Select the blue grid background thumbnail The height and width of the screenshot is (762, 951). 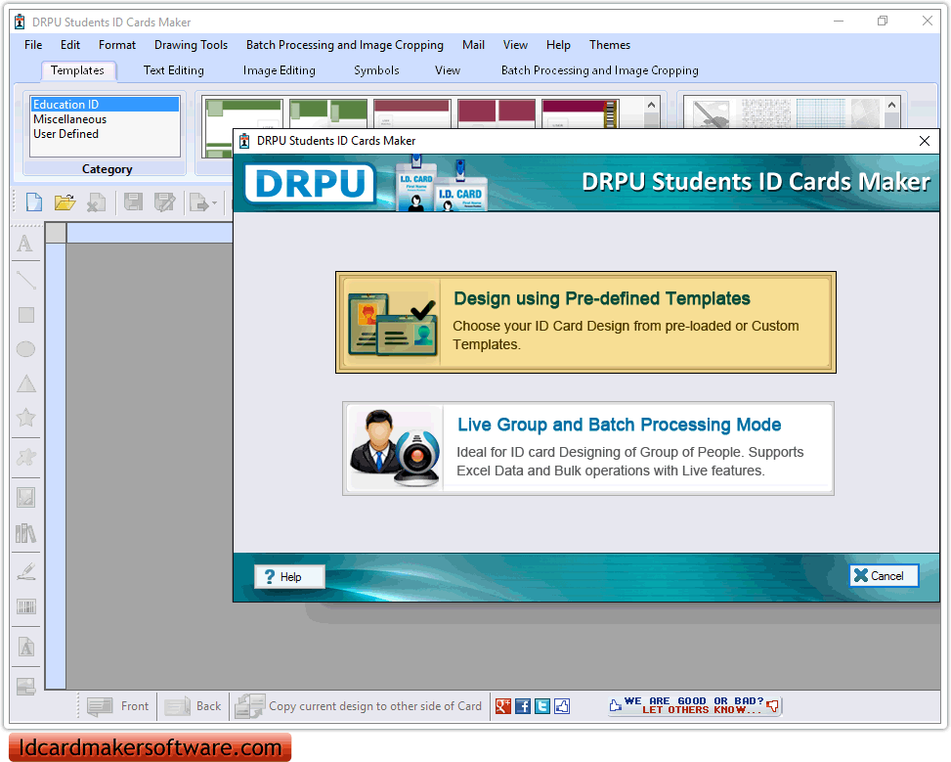[819, 113]
